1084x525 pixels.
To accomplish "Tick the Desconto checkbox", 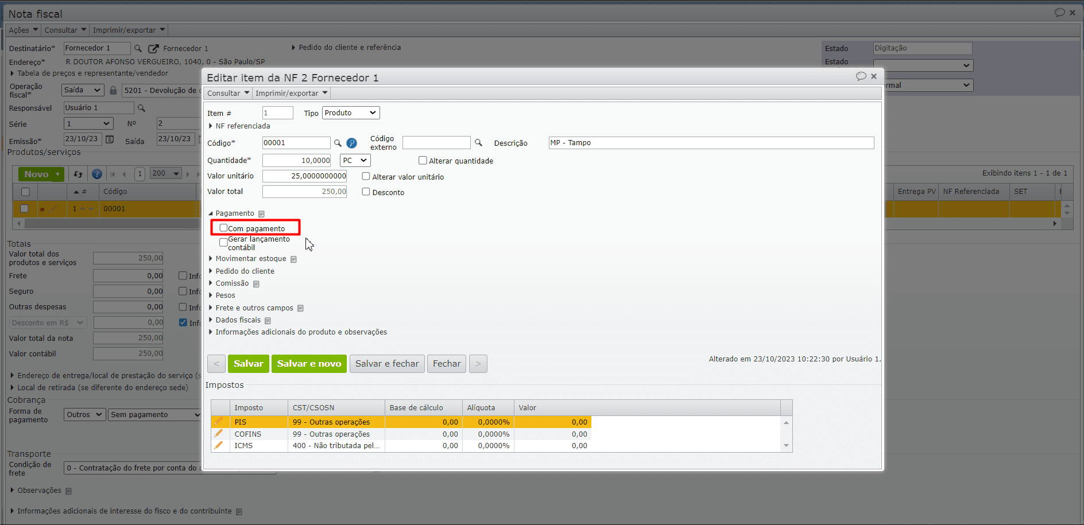I will (366, 192).
